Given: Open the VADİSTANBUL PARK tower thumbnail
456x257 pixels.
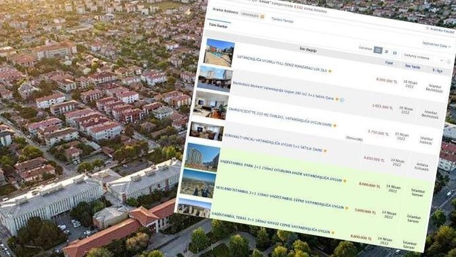Looking at the screenshot, I should [202, 157].
